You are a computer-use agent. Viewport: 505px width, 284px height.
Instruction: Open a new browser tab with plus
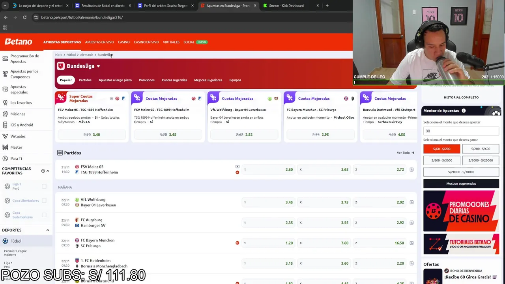pos(327,6)
